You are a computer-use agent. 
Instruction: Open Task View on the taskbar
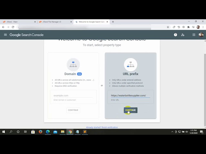[x=25, y=132]
